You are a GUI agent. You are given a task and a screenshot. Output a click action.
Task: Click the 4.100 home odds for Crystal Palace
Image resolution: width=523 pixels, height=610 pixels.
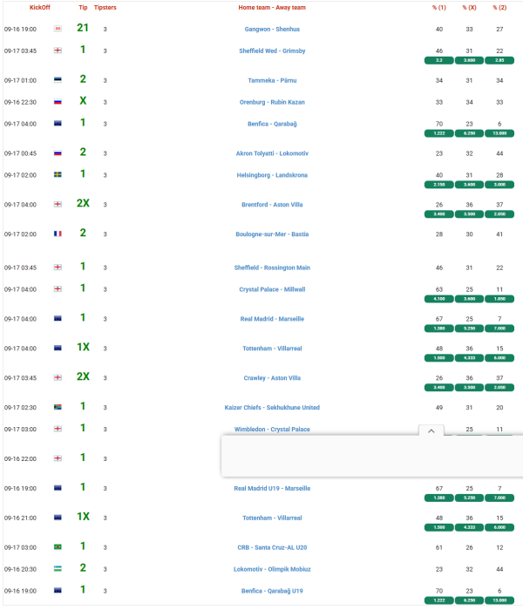tap(439, 299)
